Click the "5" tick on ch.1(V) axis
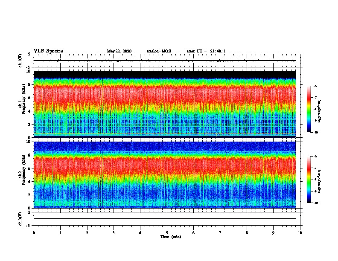The height and width of the screenshot is (261, 338). pos(29,54)
